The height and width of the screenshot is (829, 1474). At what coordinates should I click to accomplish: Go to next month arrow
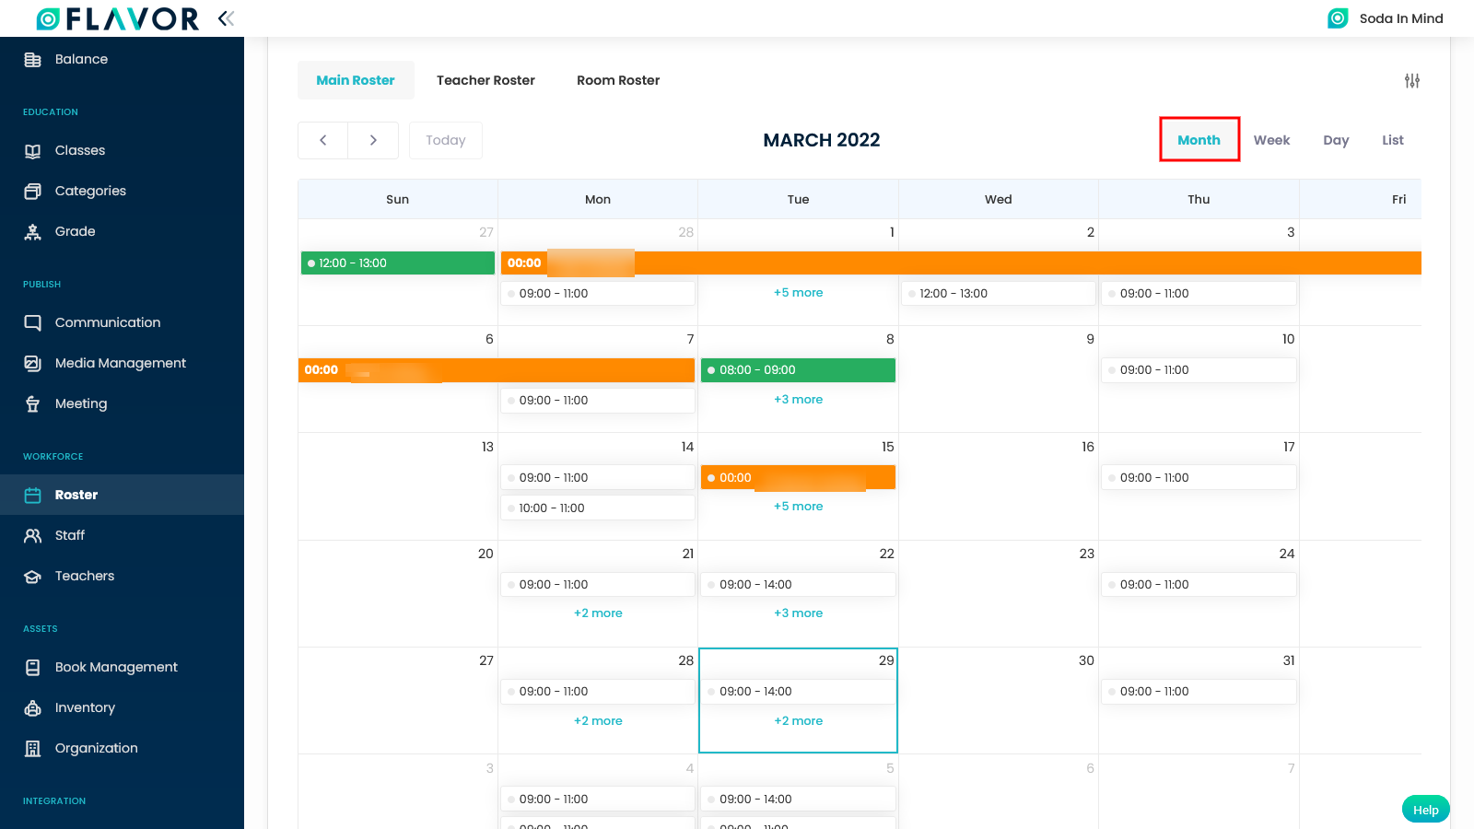click(373, 140)
